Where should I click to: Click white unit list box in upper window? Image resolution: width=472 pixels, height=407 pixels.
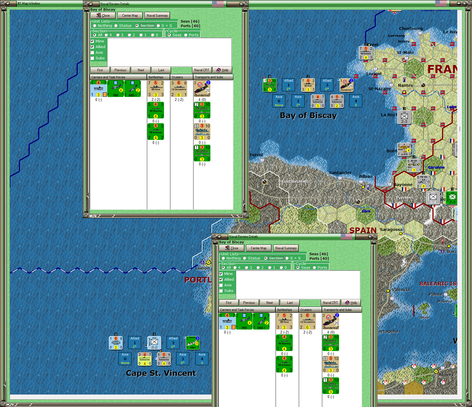coord(169,52)
